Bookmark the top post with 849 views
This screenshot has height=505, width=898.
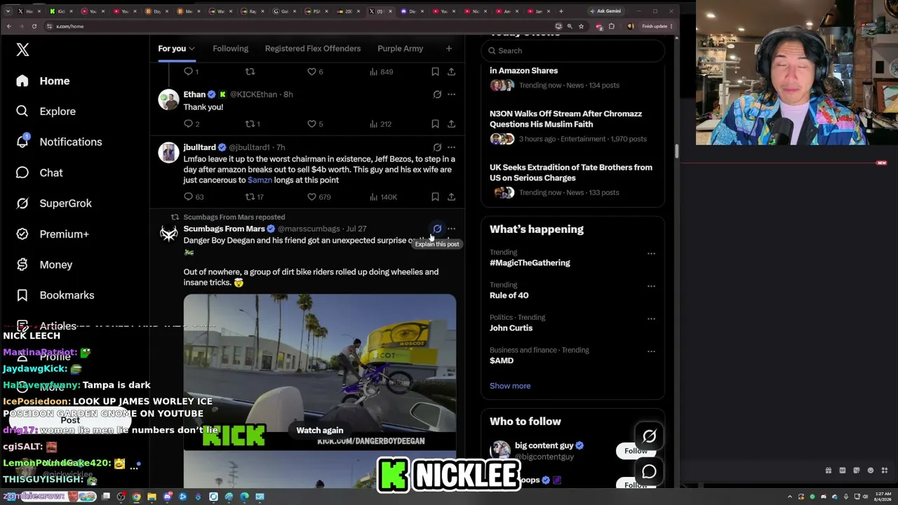(435, 72)
